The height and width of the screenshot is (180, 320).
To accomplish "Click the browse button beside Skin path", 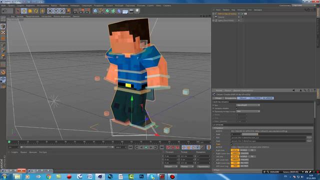I will pyautogui.click(x=309, y=137).
